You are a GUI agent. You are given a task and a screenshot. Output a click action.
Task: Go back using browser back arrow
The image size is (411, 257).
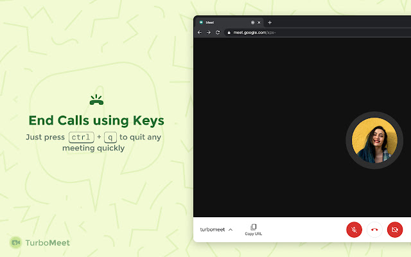click(x=200, y=33)
